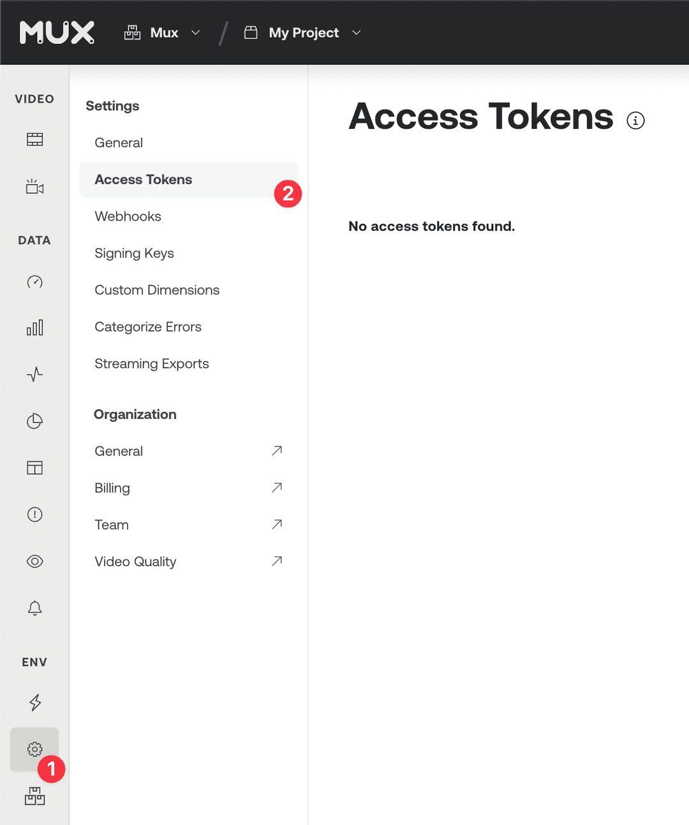This screenshot has width=689, height=825.
Task: Open the Billing organization link
Action: tap(112, 488)
